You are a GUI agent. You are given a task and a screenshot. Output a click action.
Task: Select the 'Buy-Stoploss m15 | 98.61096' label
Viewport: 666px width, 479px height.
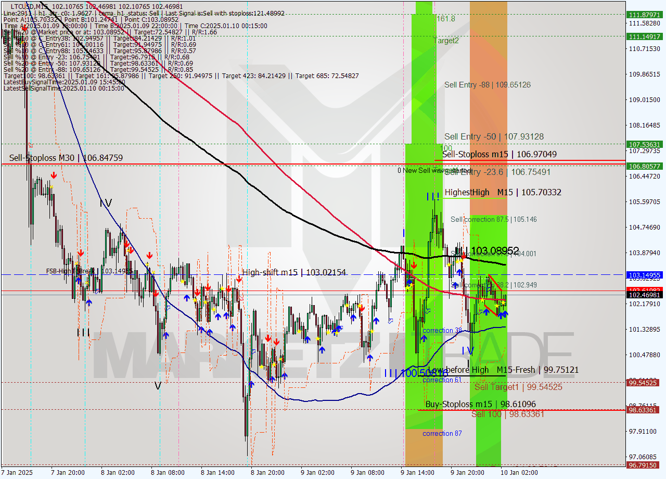point(480,404)
